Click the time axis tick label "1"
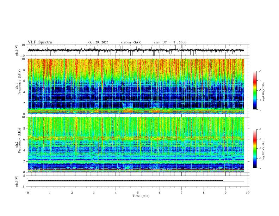Image resolution: width=279 pixels, height=216 pixels. pos(50,193)
